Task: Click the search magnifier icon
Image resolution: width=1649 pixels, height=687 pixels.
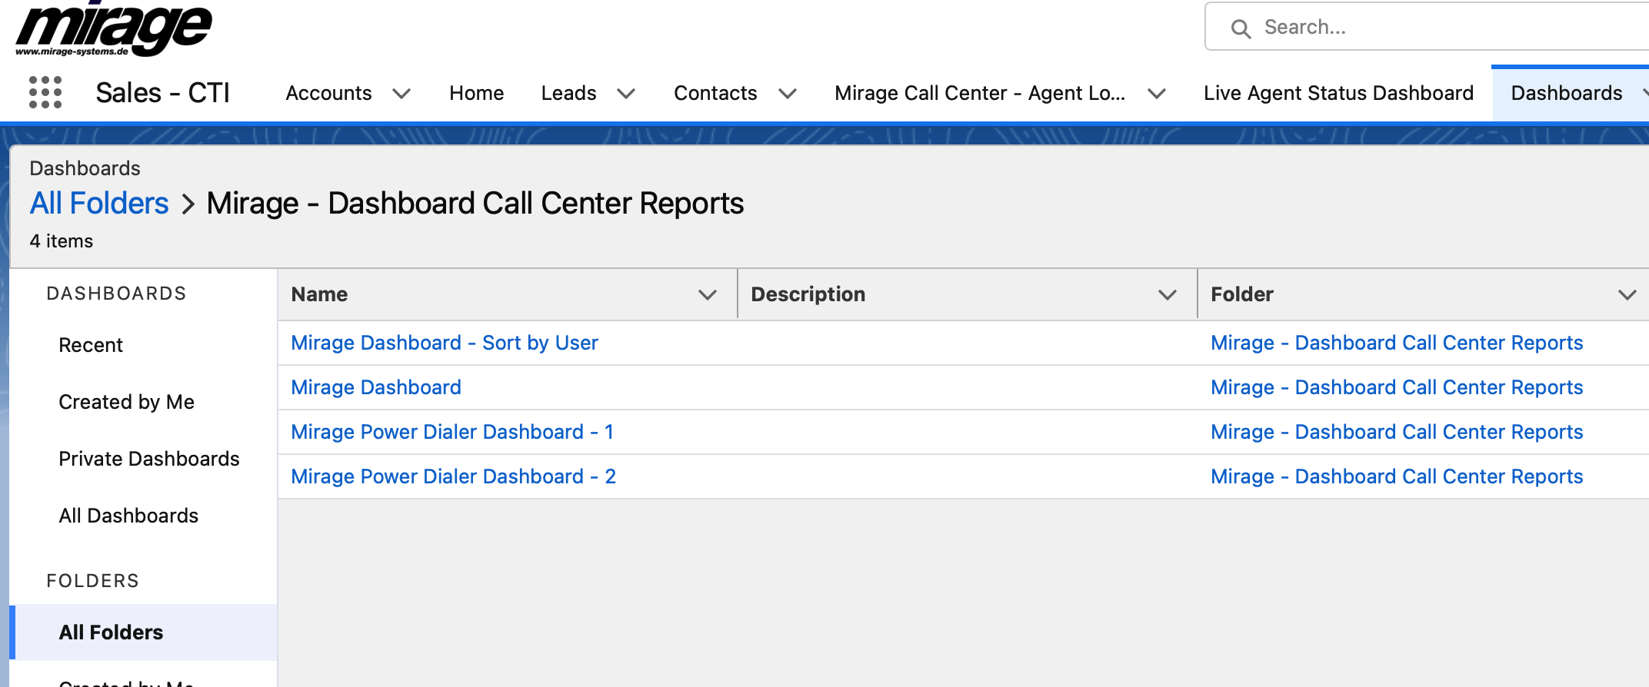Action: click(x=1241, y=28)
